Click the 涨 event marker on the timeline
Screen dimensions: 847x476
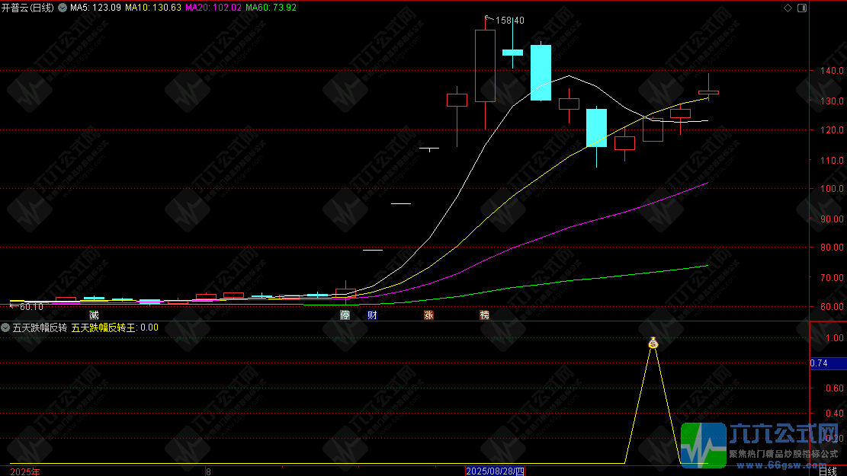click(428, 315)
